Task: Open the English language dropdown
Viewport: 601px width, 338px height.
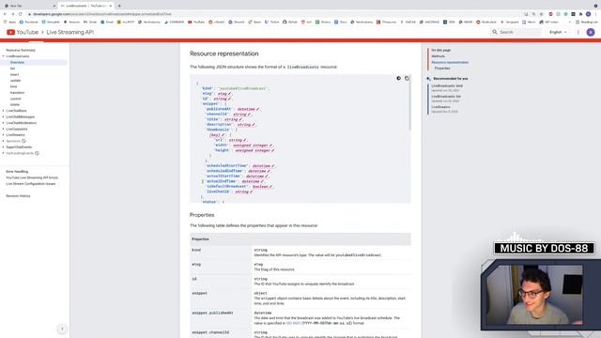Action: click(x=558, y=32)
